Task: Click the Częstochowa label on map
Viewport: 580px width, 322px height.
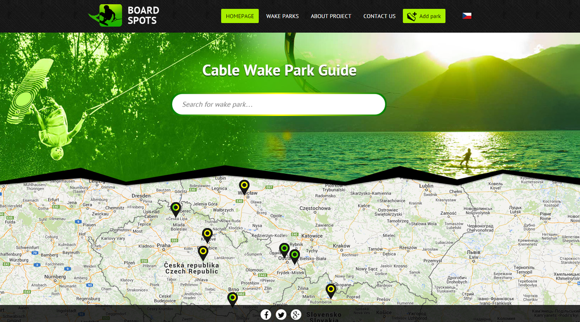Action: click(315, 209)
